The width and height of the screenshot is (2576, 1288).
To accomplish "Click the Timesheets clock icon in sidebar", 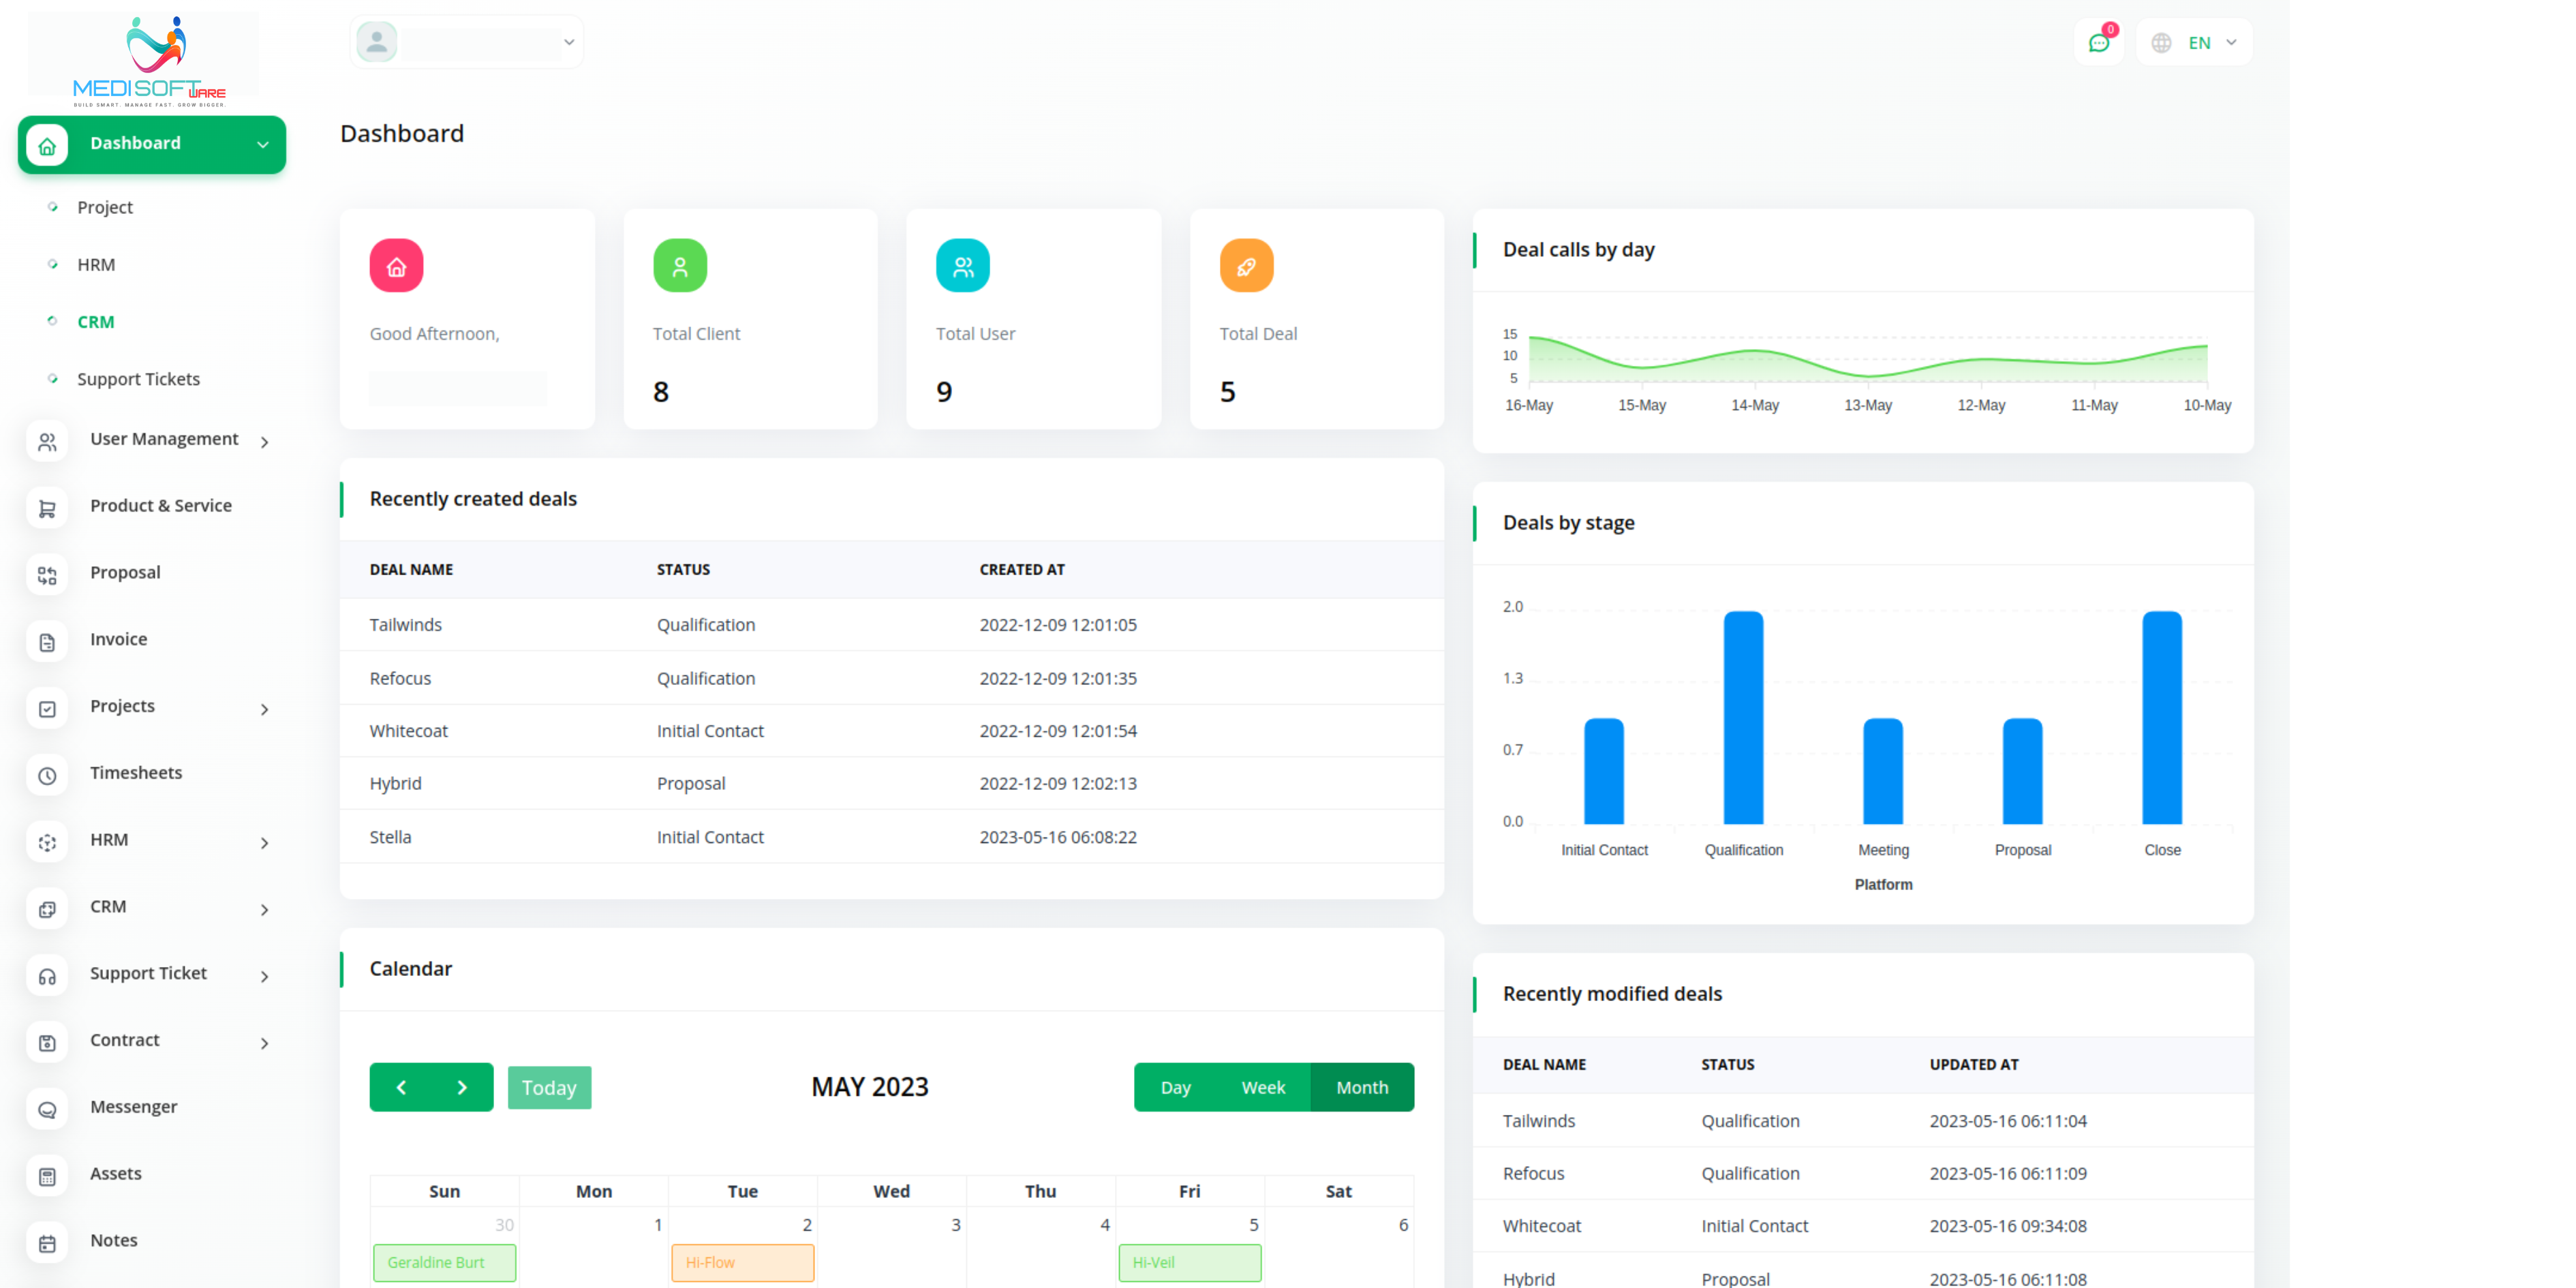I will coord(47,775).
